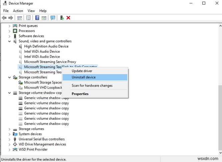Click the Storage volume shadow copies drive icon
Image resolution: width=222 pixels, height=162 pixels.
pyautogui.click(x=15, y=93)
